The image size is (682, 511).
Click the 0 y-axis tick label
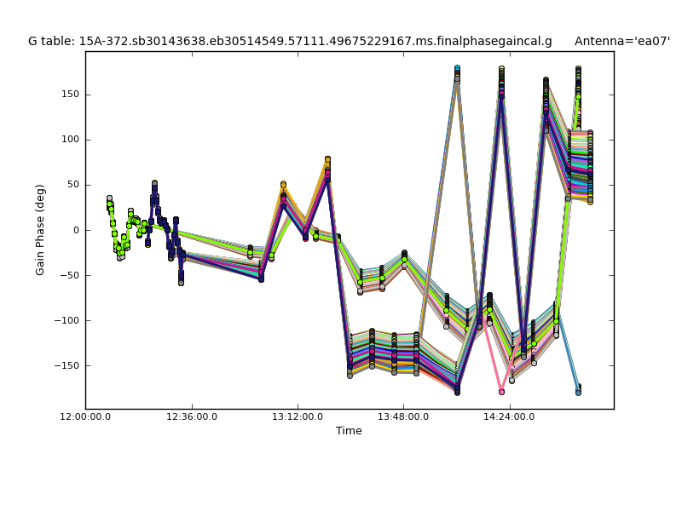click(76, 230)
